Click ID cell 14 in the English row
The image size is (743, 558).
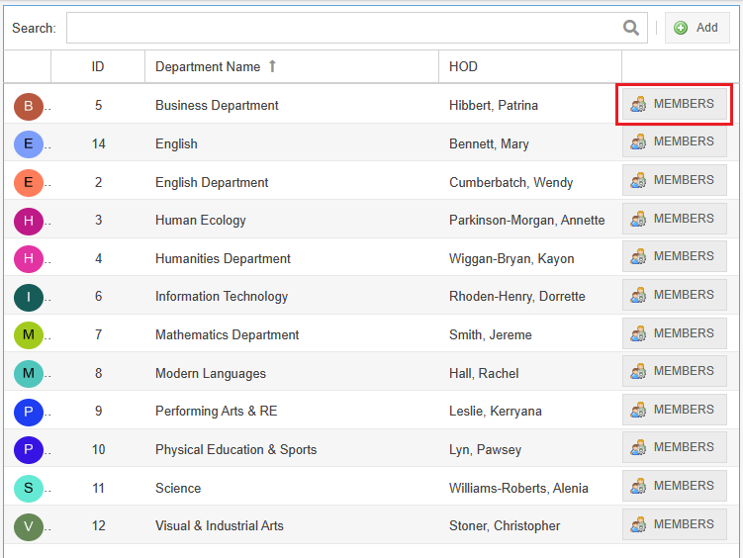pyautogui.click(x=98, y=144)
